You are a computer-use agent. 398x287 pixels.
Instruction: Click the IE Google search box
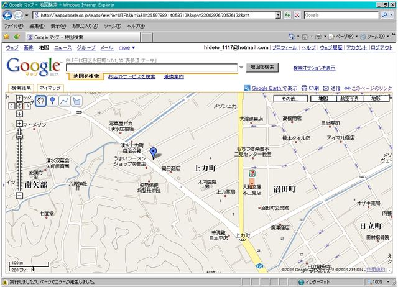click(x=341, y=15)
